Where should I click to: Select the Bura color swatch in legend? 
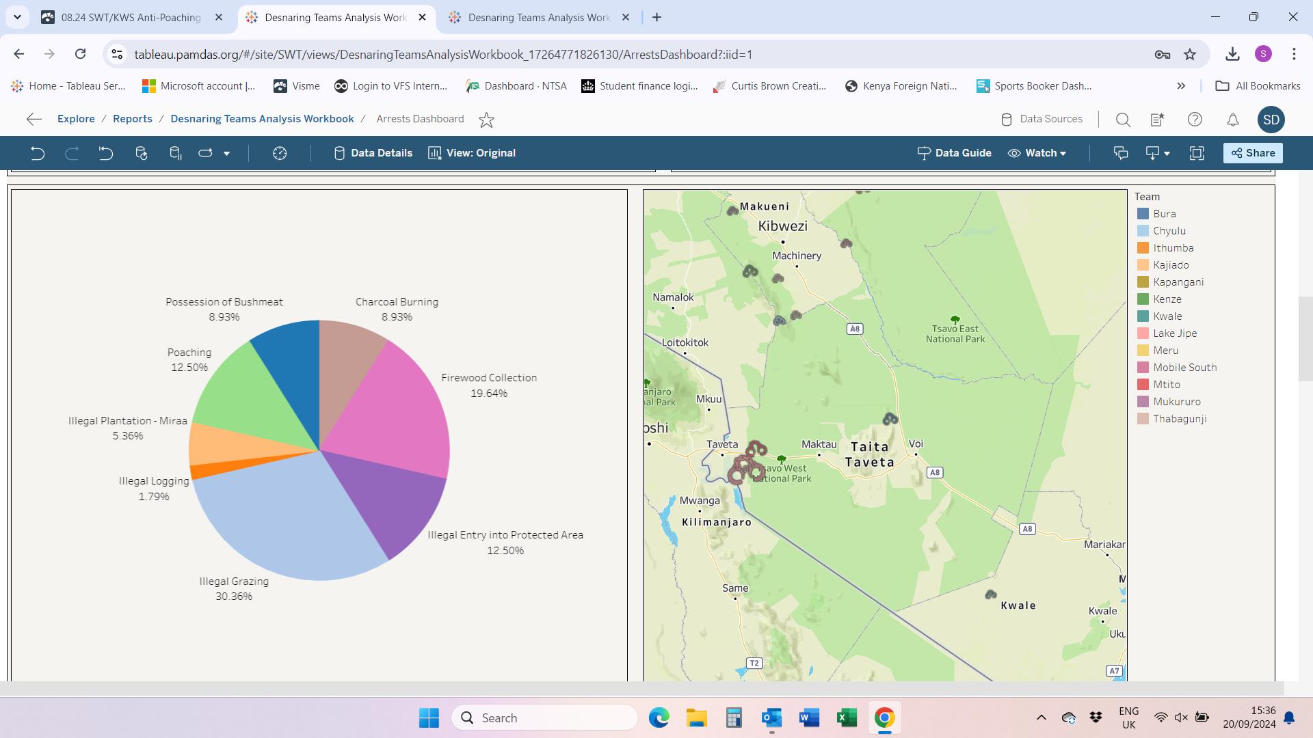pyautogui.click(x=1143, y=214)
